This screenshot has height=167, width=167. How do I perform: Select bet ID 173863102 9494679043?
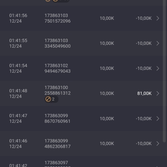(58, 68)
